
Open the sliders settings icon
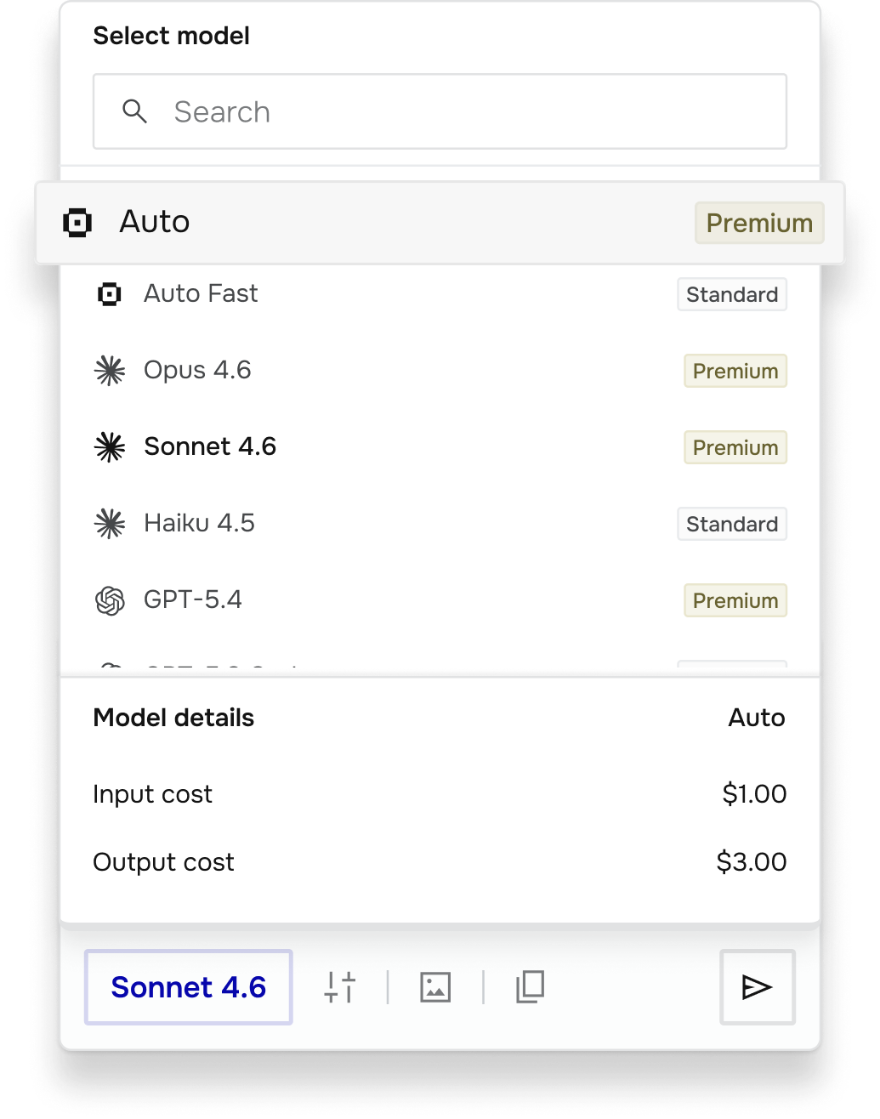coord(339,987)
